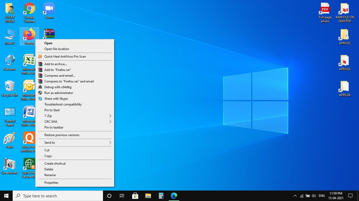The image size is (359, 201).
Task: Select the Firefox desktop shortcut
Action: pos(29,36)
